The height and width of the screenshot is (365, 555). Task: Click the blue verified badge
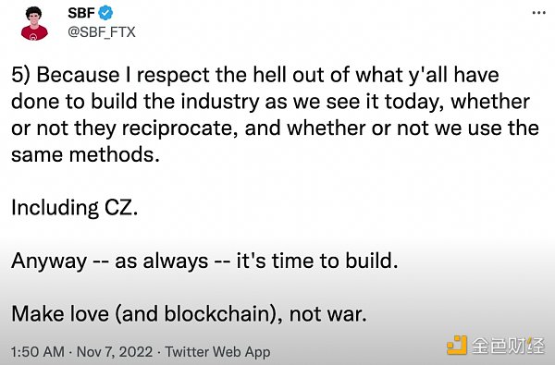105,13
